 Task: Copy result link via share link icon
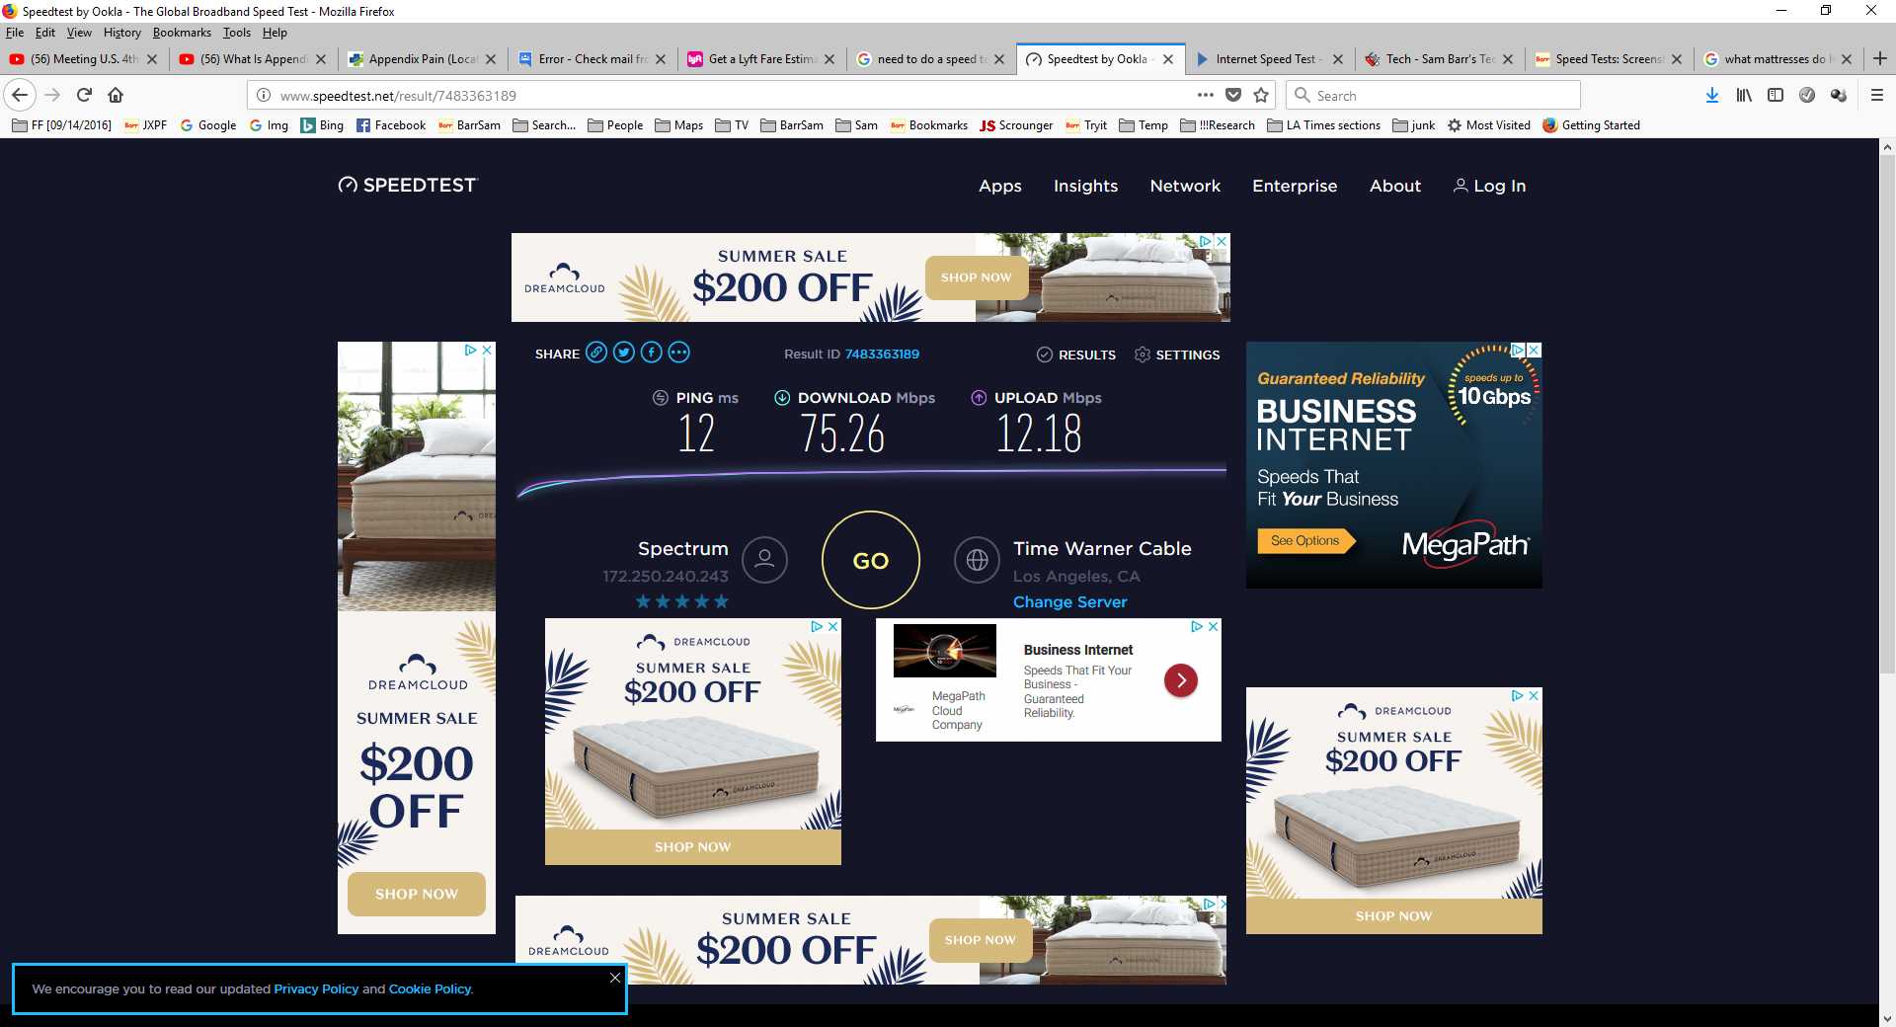pos(596,353)
